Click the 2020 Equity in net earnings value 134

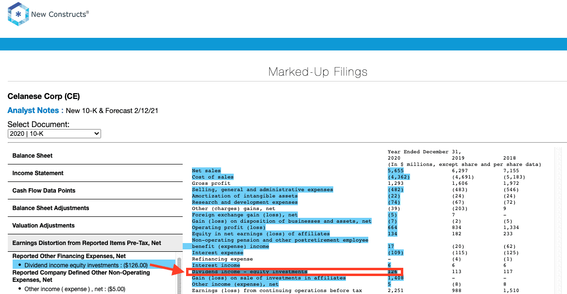[x=393, y=234]
